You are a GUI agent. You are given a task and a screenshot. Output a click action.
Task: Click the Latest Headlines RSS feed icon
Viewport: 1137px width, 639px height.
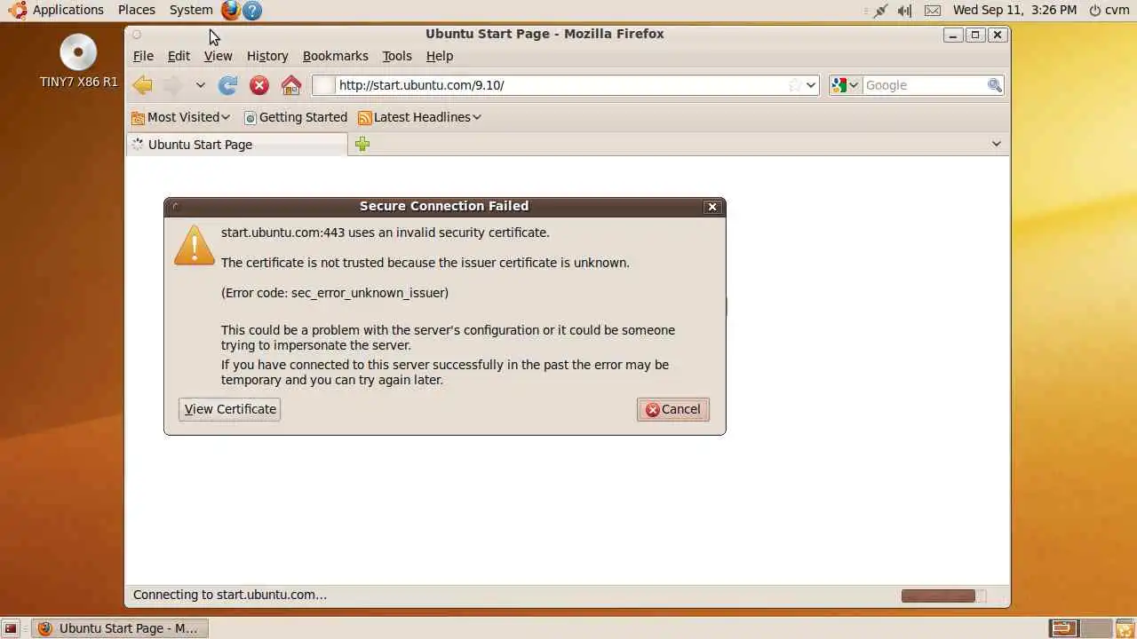tap(364, 117)
